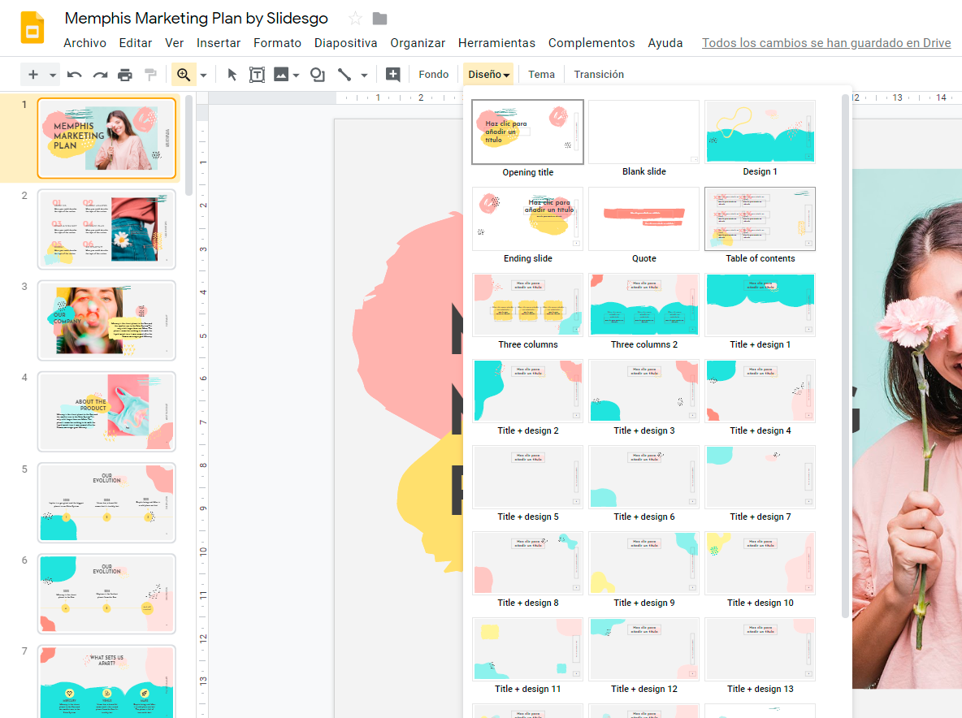
Task: Open the Diapositiva menu
Action: pyautogui.click(x=345, y=43)
